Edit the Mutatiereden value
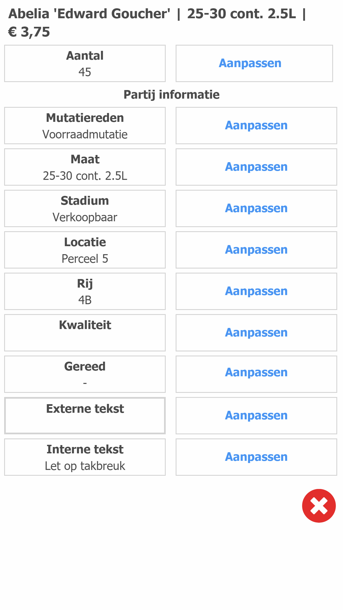343x610 pixels. point(256,125)
